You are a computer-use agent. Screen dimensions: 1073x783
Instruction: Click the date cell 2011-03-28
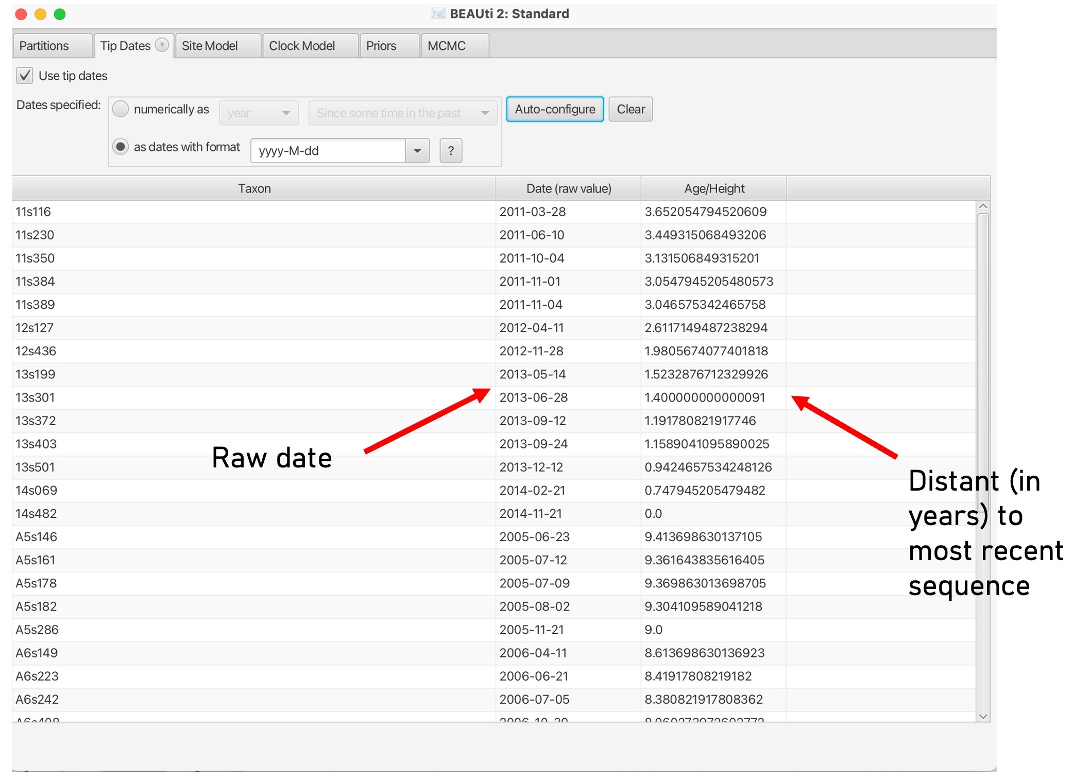click(x=569, y=212)
